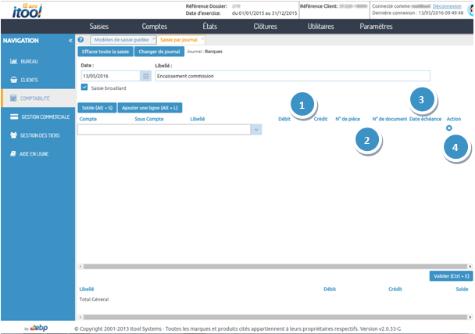Delete the line with Action cross icon
This screenshot has width=475, height=334.
coord(449,127)
